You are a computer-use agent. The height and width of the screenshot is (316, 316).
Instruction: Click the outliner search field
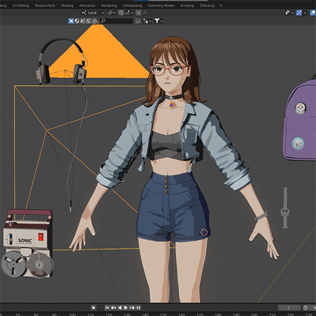(116, 21)
